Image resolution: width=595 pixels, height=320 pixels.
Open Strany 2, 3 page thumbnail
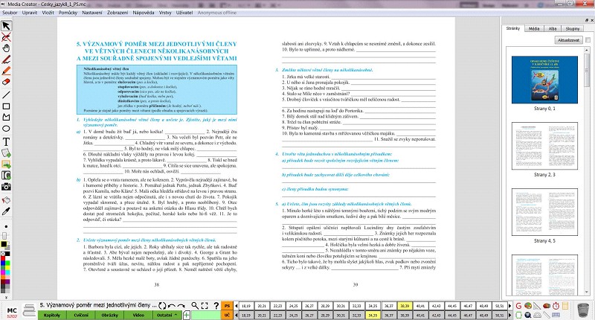pos(544,146)
